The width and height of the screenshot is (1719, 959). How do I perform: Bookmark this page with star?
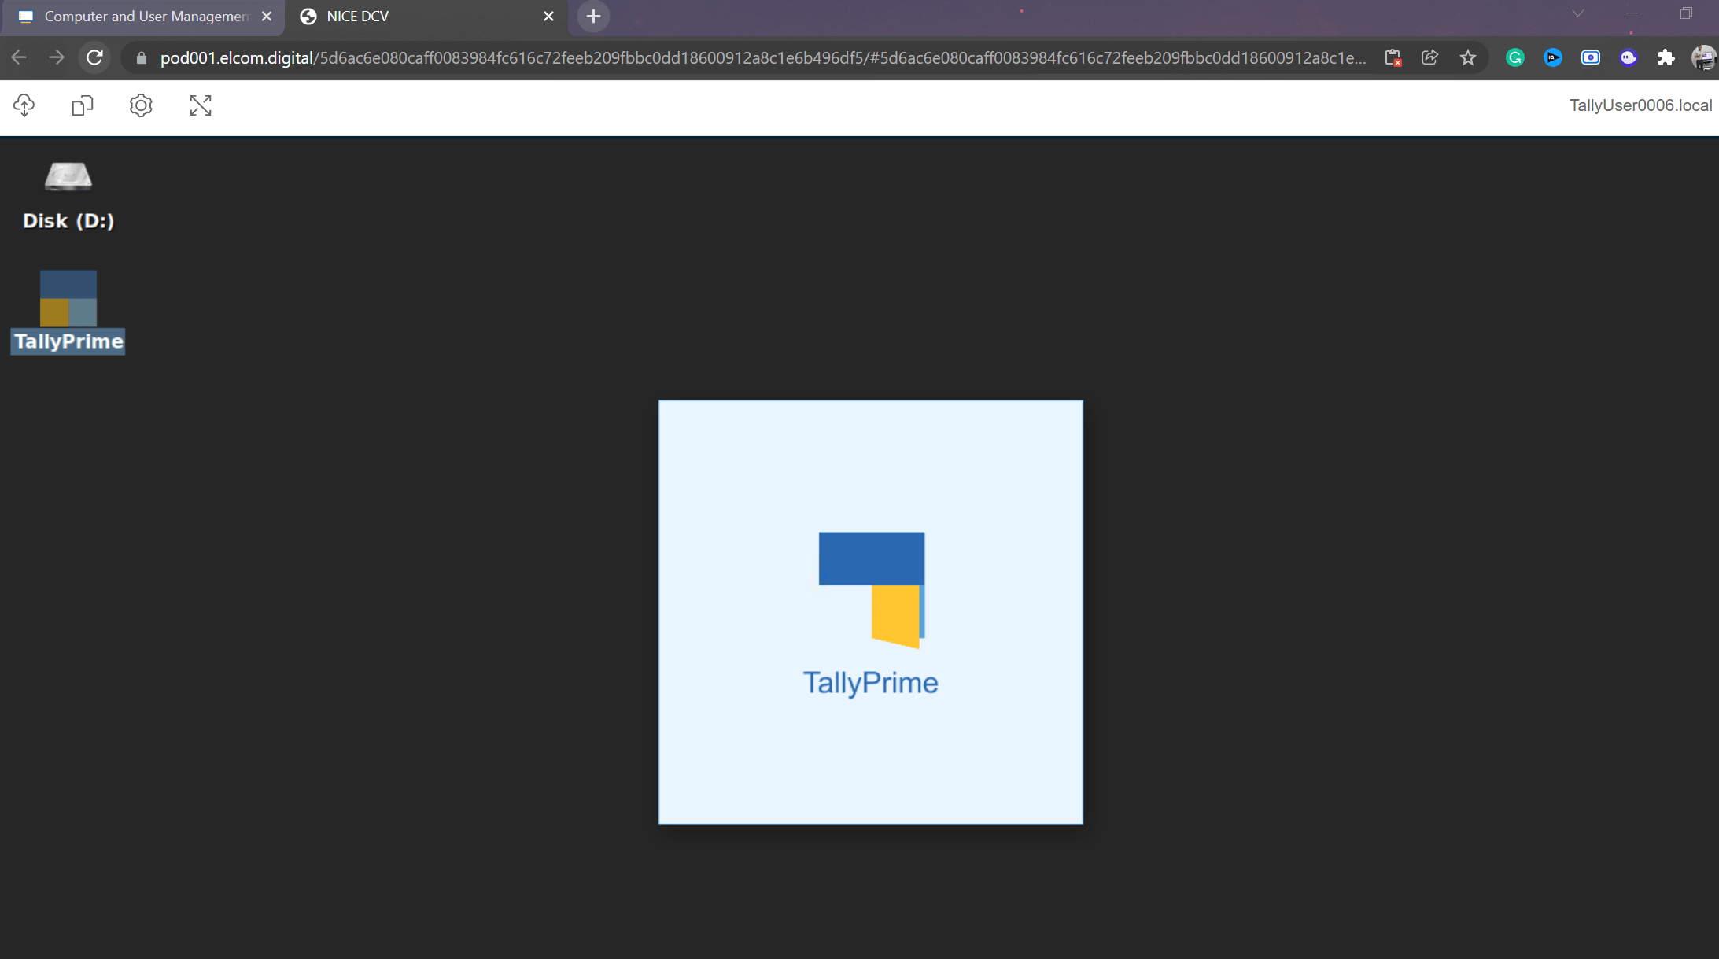coord(1468,57)
